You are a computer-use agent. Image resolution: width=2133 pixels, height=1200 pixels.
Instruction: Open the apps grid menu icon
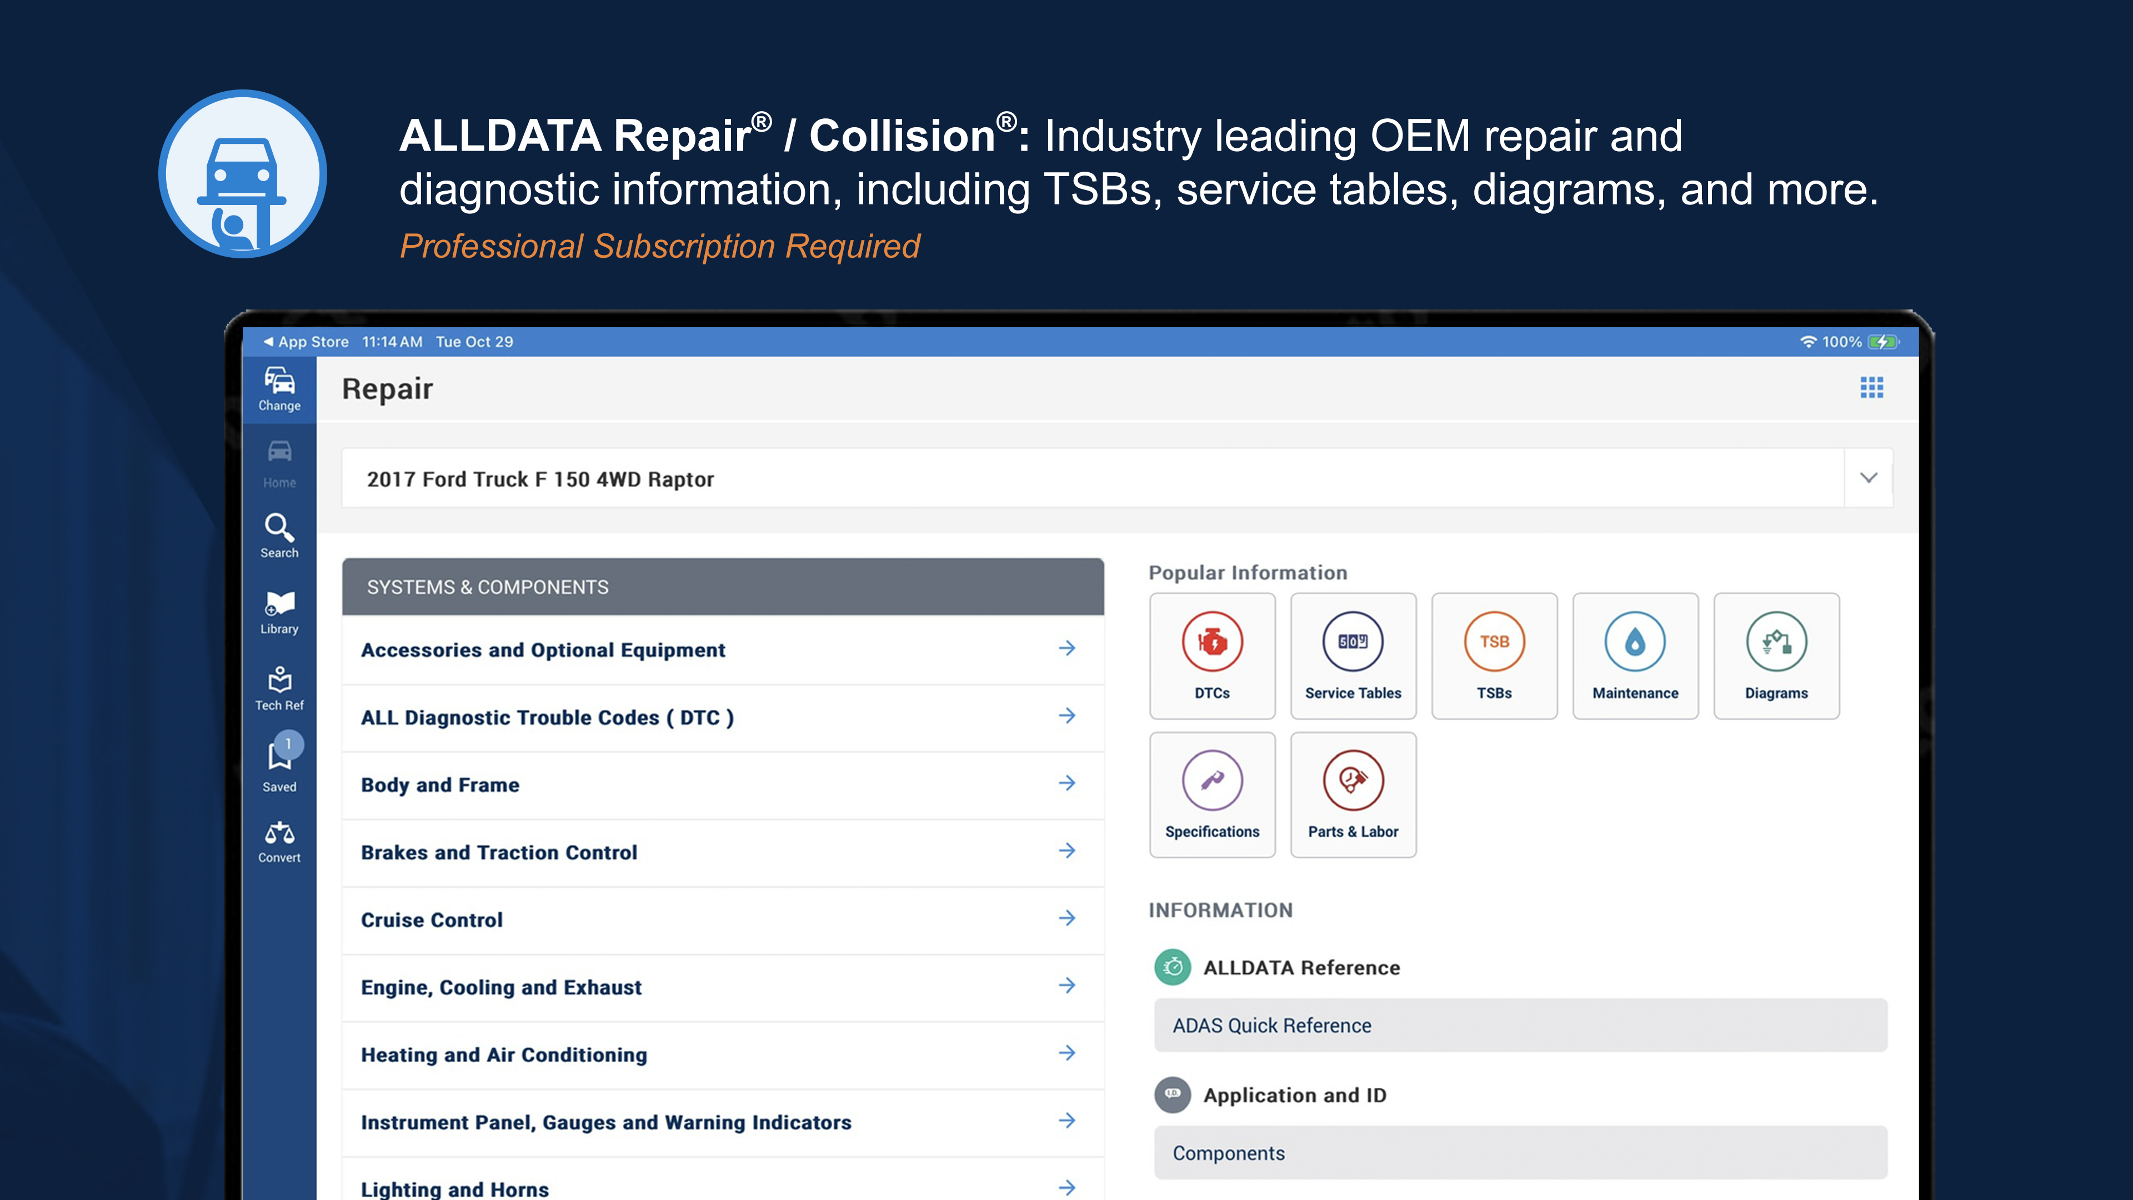(1871, 388)
